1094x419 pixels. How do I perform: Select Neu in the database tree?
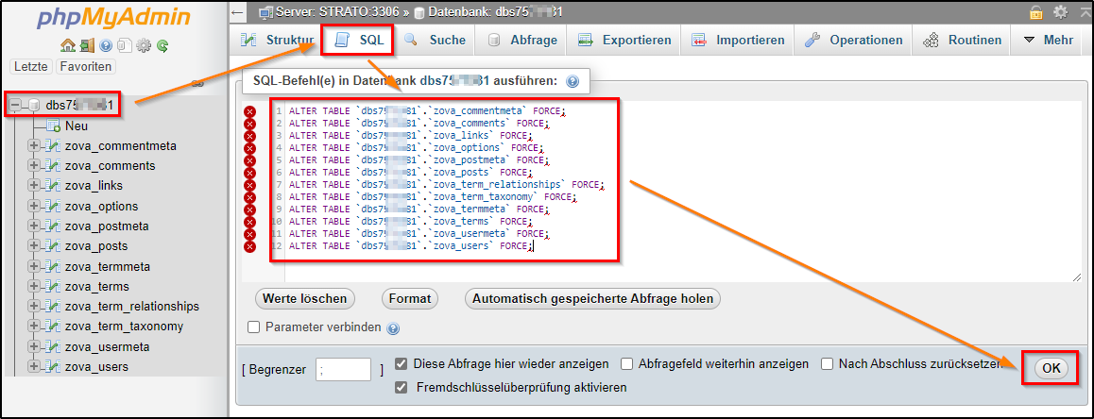(76, 126)
